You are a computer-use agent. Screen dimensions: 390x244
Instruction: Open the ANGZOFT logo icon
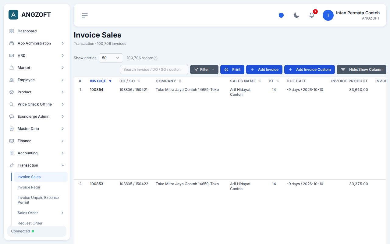tap(13, 15)
